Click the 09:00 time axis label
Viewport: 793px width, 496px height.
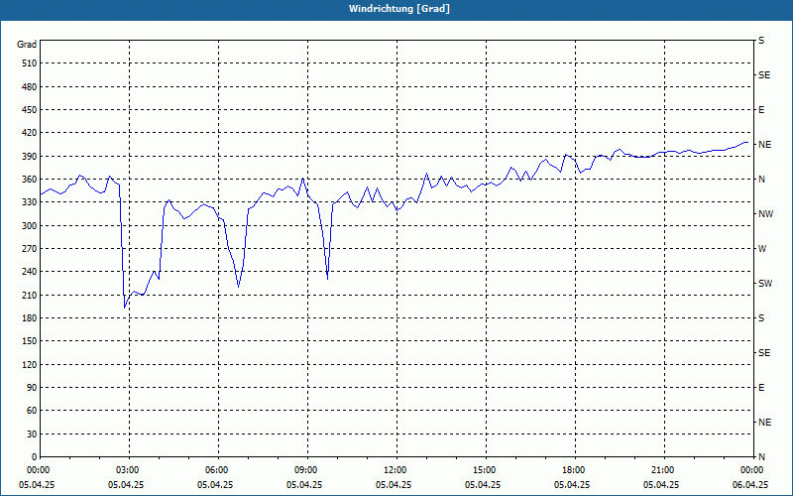tap(307, 469)
